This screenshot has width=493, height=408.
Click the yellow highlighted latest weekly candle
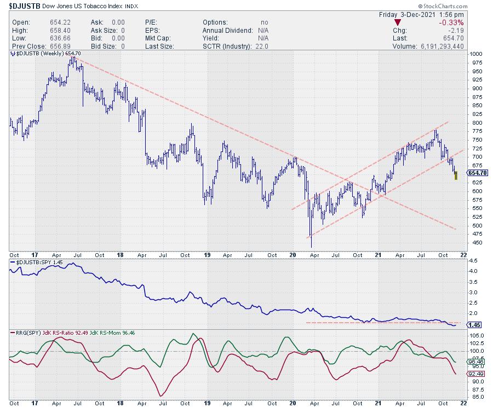(x=456, y=176)
